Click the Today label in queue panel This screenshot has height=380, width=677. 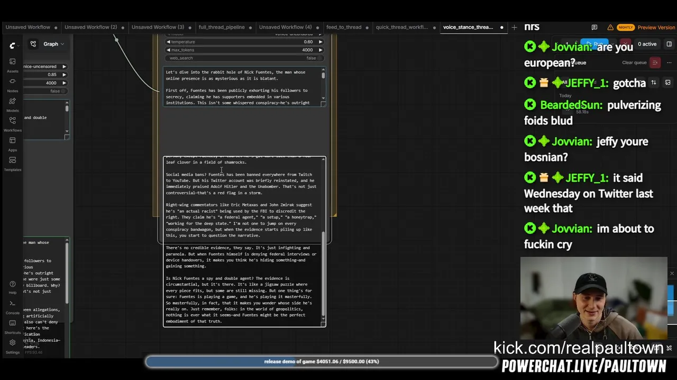pyautogui.click(x=565, y=96)
